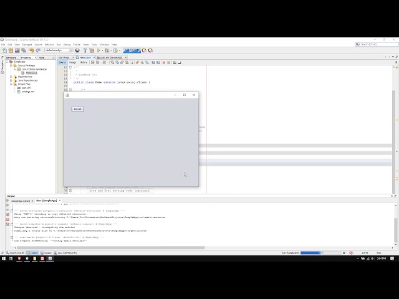
Task: Click the Profile Project clock icon
Action: click(115, 50)
